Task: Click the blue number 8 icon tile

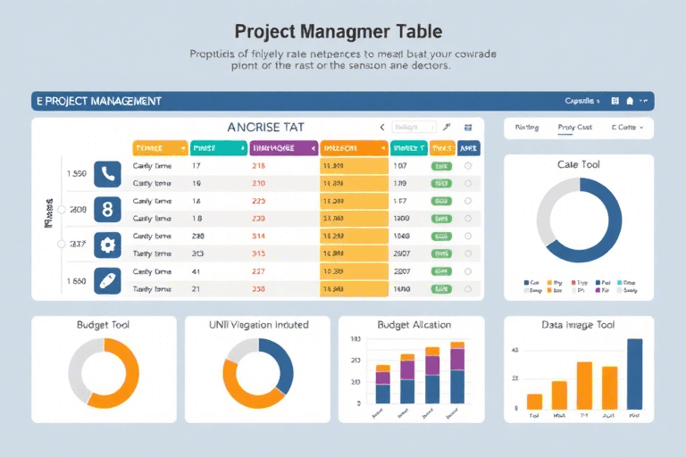Action: point(108,210)
